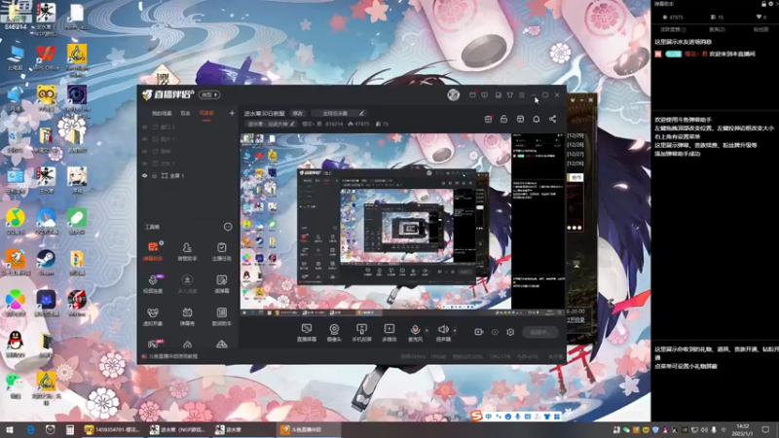Open the WPS Office desktop icon
This screenshot has width=779, height=438.
(x=46, y=58)
